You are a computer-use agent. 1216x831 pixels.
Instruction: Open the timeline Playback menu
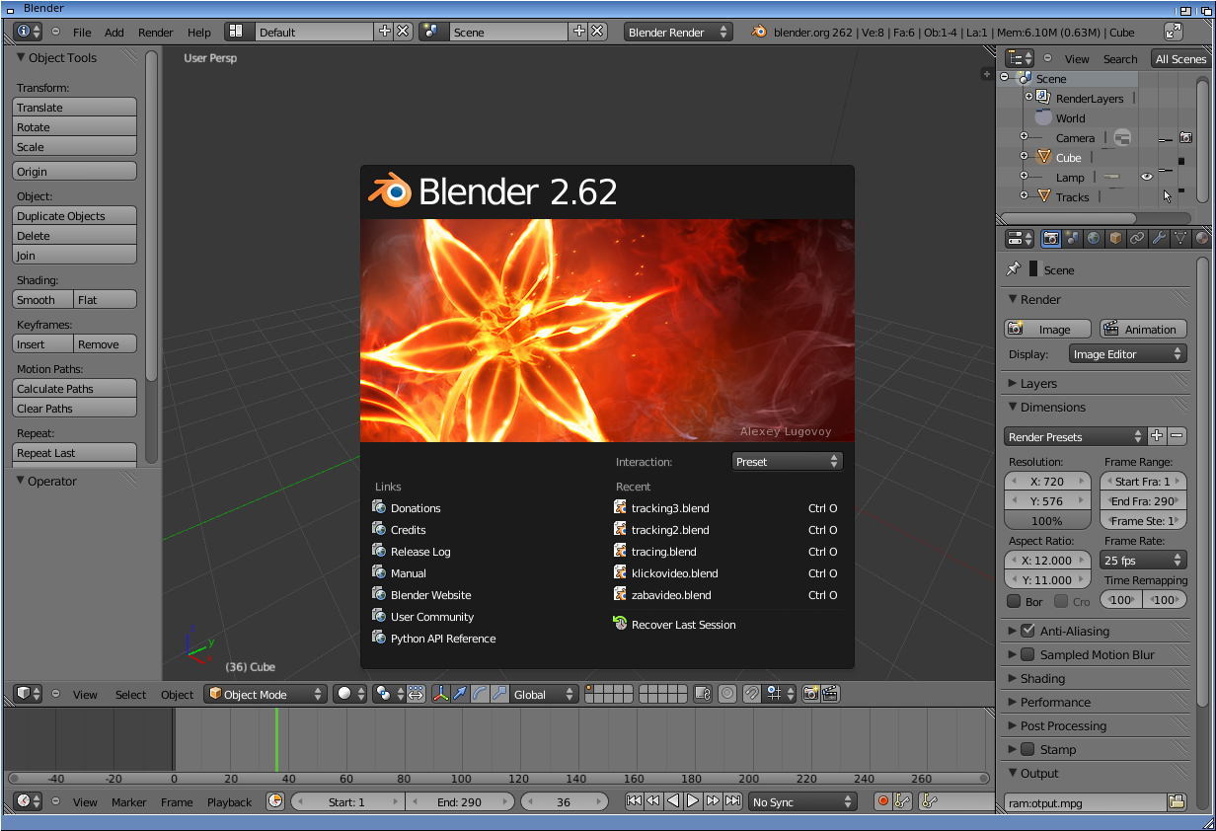pos(229,802)
